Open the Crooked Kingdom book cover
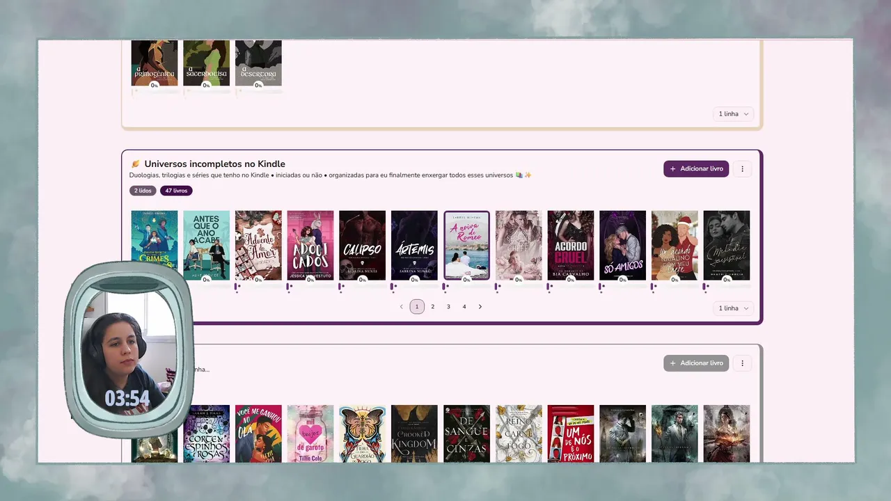 pyautogui.click(x=414, y=434)
